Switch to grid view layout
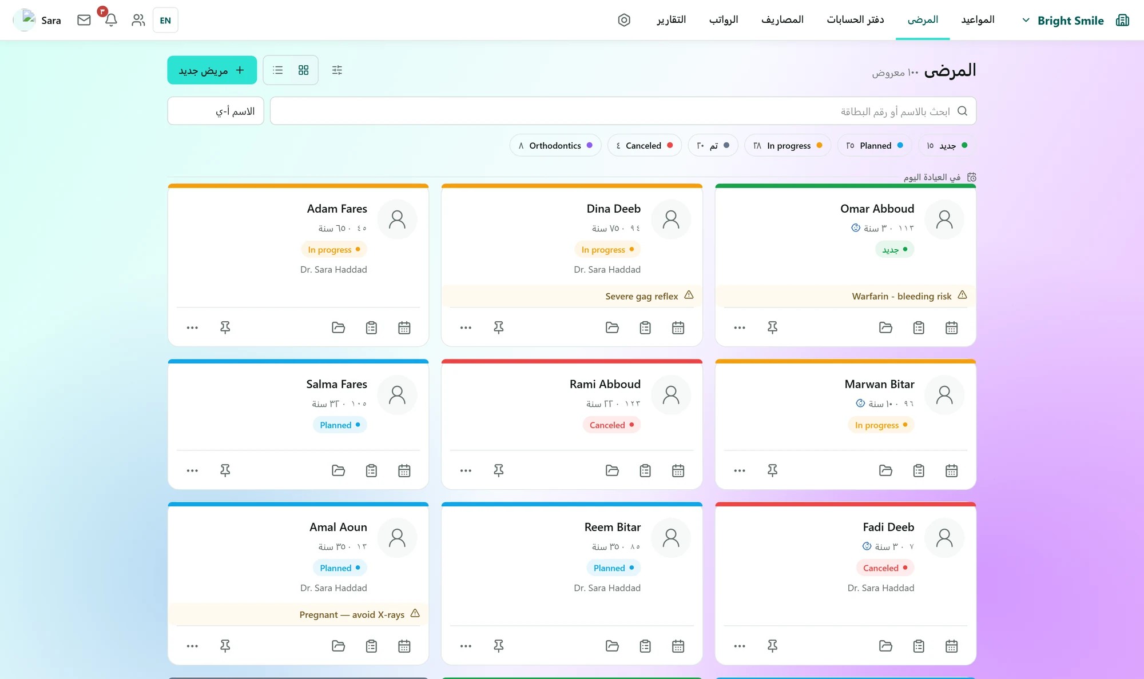Viewport: 1144px width, 679px height. [x=304, y=70]
